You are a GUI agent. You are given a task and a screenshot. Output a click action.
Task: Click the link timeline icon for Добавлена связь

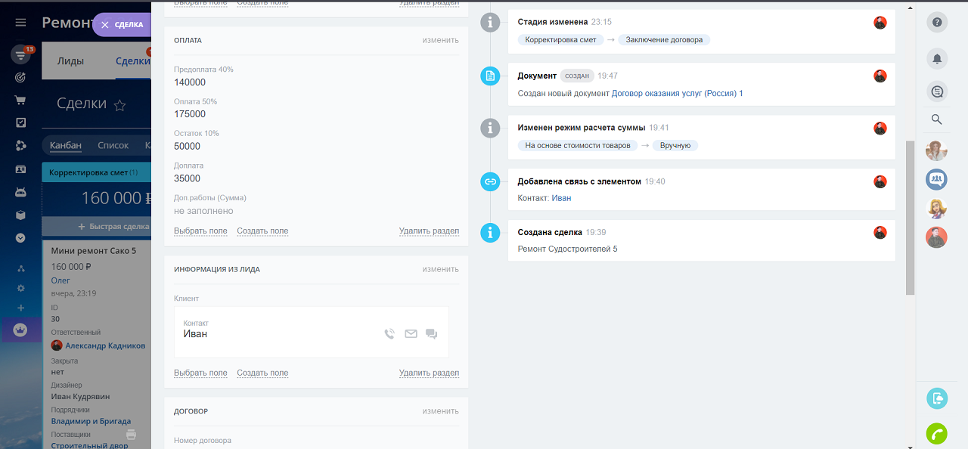[490, 181]
